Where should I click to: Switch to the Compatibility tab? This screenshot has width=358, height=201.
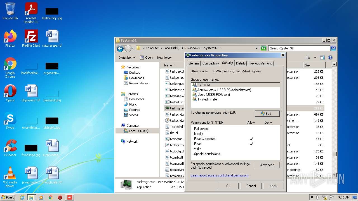pyautogui.click(x=211, y=63)
